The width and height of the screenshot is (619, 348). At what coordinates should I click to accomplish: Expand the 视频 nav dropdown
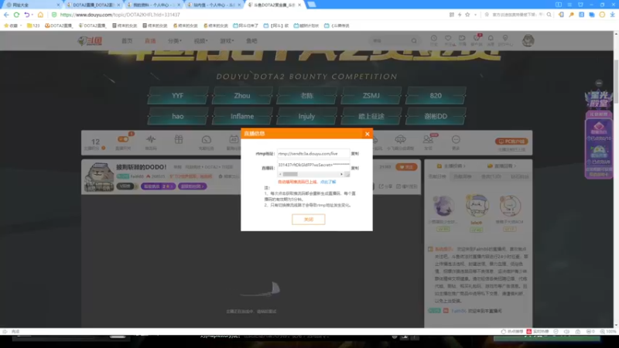tap(200, 41)
